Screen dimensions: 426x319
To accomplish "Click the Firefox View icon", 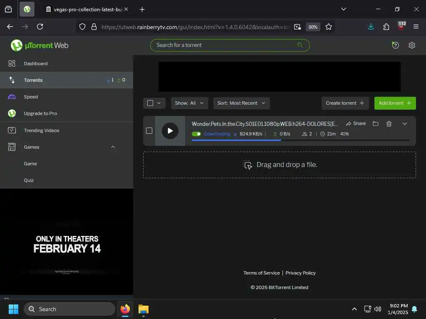I will (x=8, y=10).
